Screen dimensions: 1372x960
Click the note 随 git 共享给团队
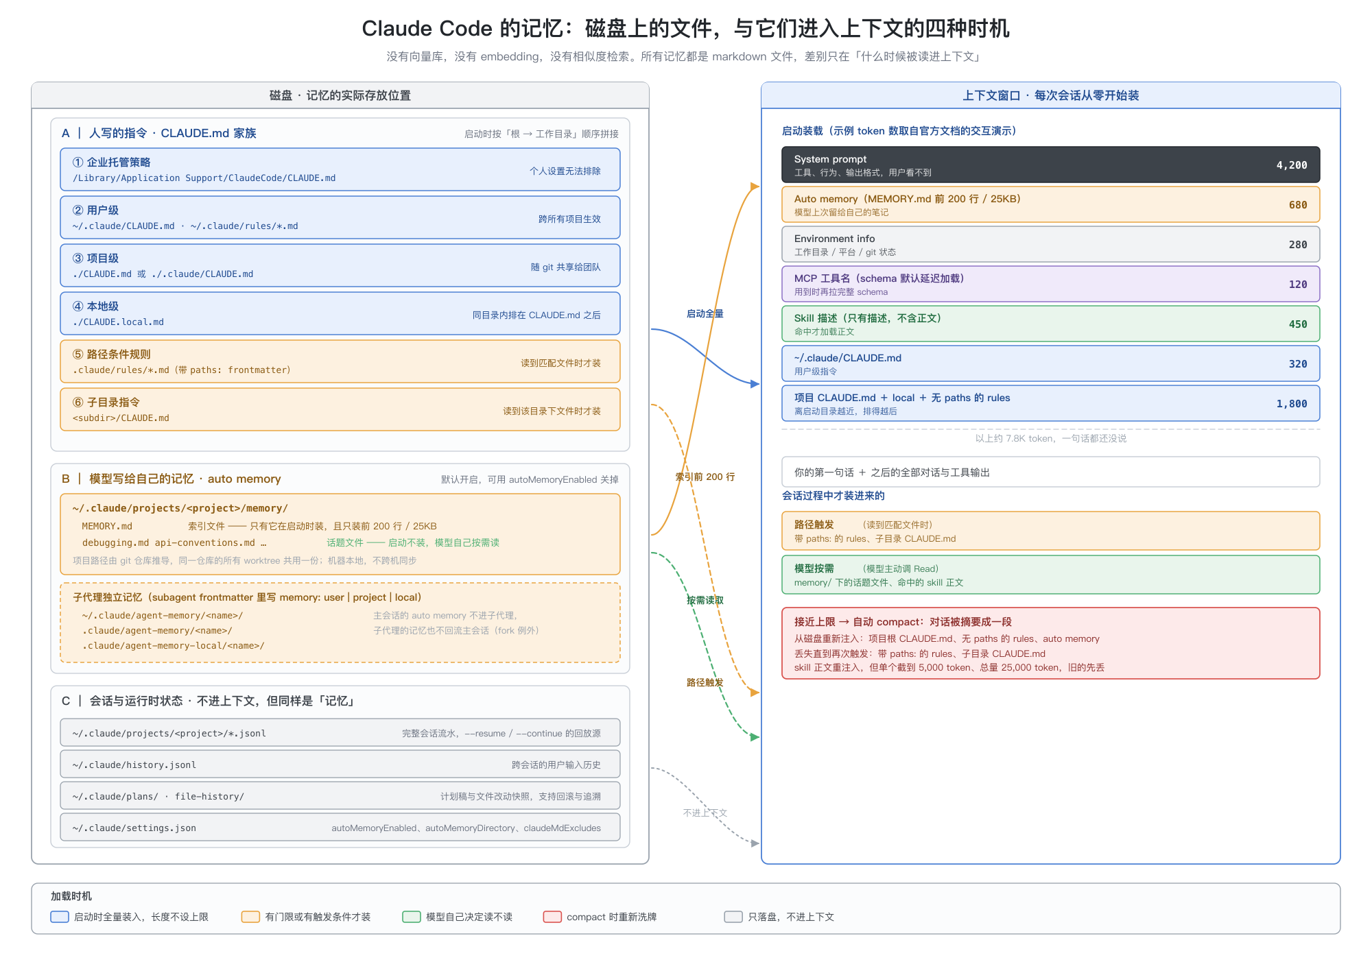tap(566, 267)
